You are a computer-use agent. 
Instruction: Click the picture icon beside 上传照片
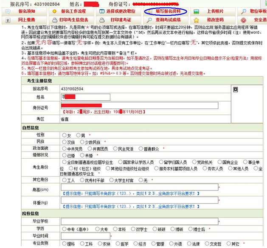197,11
